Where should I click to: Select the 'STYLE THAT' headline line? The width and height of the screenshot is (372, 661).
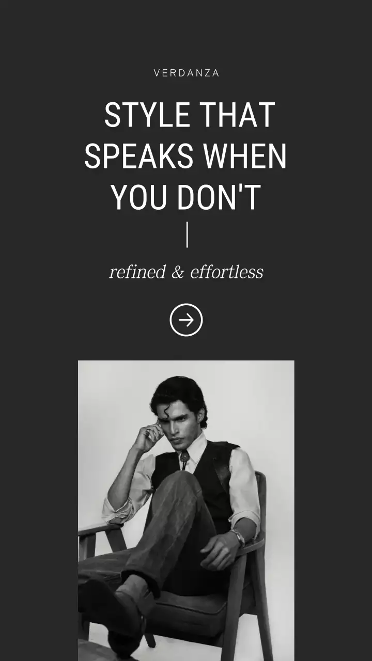(189, 115)
